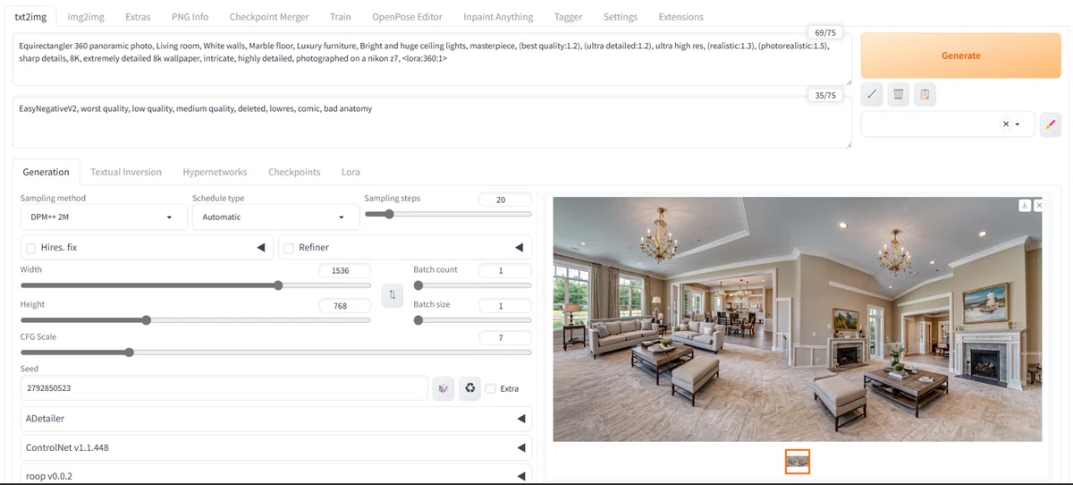Image resolution: width=1073 pixels, height=485 pixels.
Task: Open the Sampling method dropdown
Action: click(103, 217)
